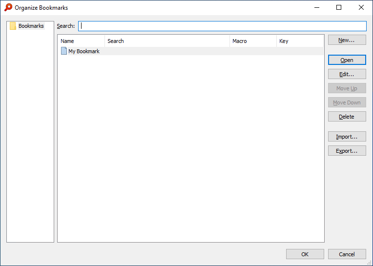This screenshot has height=266, width=373.
Task: Click the My Bookmark document icon
Action: pos(64,51)
